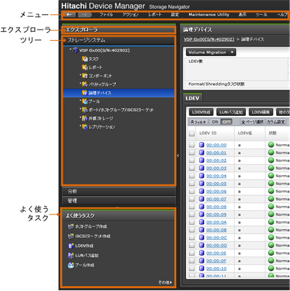The width and height of the screenshot is (290, 291).
Task: Open the レポート menu
Action: click(x=155, y=14)
